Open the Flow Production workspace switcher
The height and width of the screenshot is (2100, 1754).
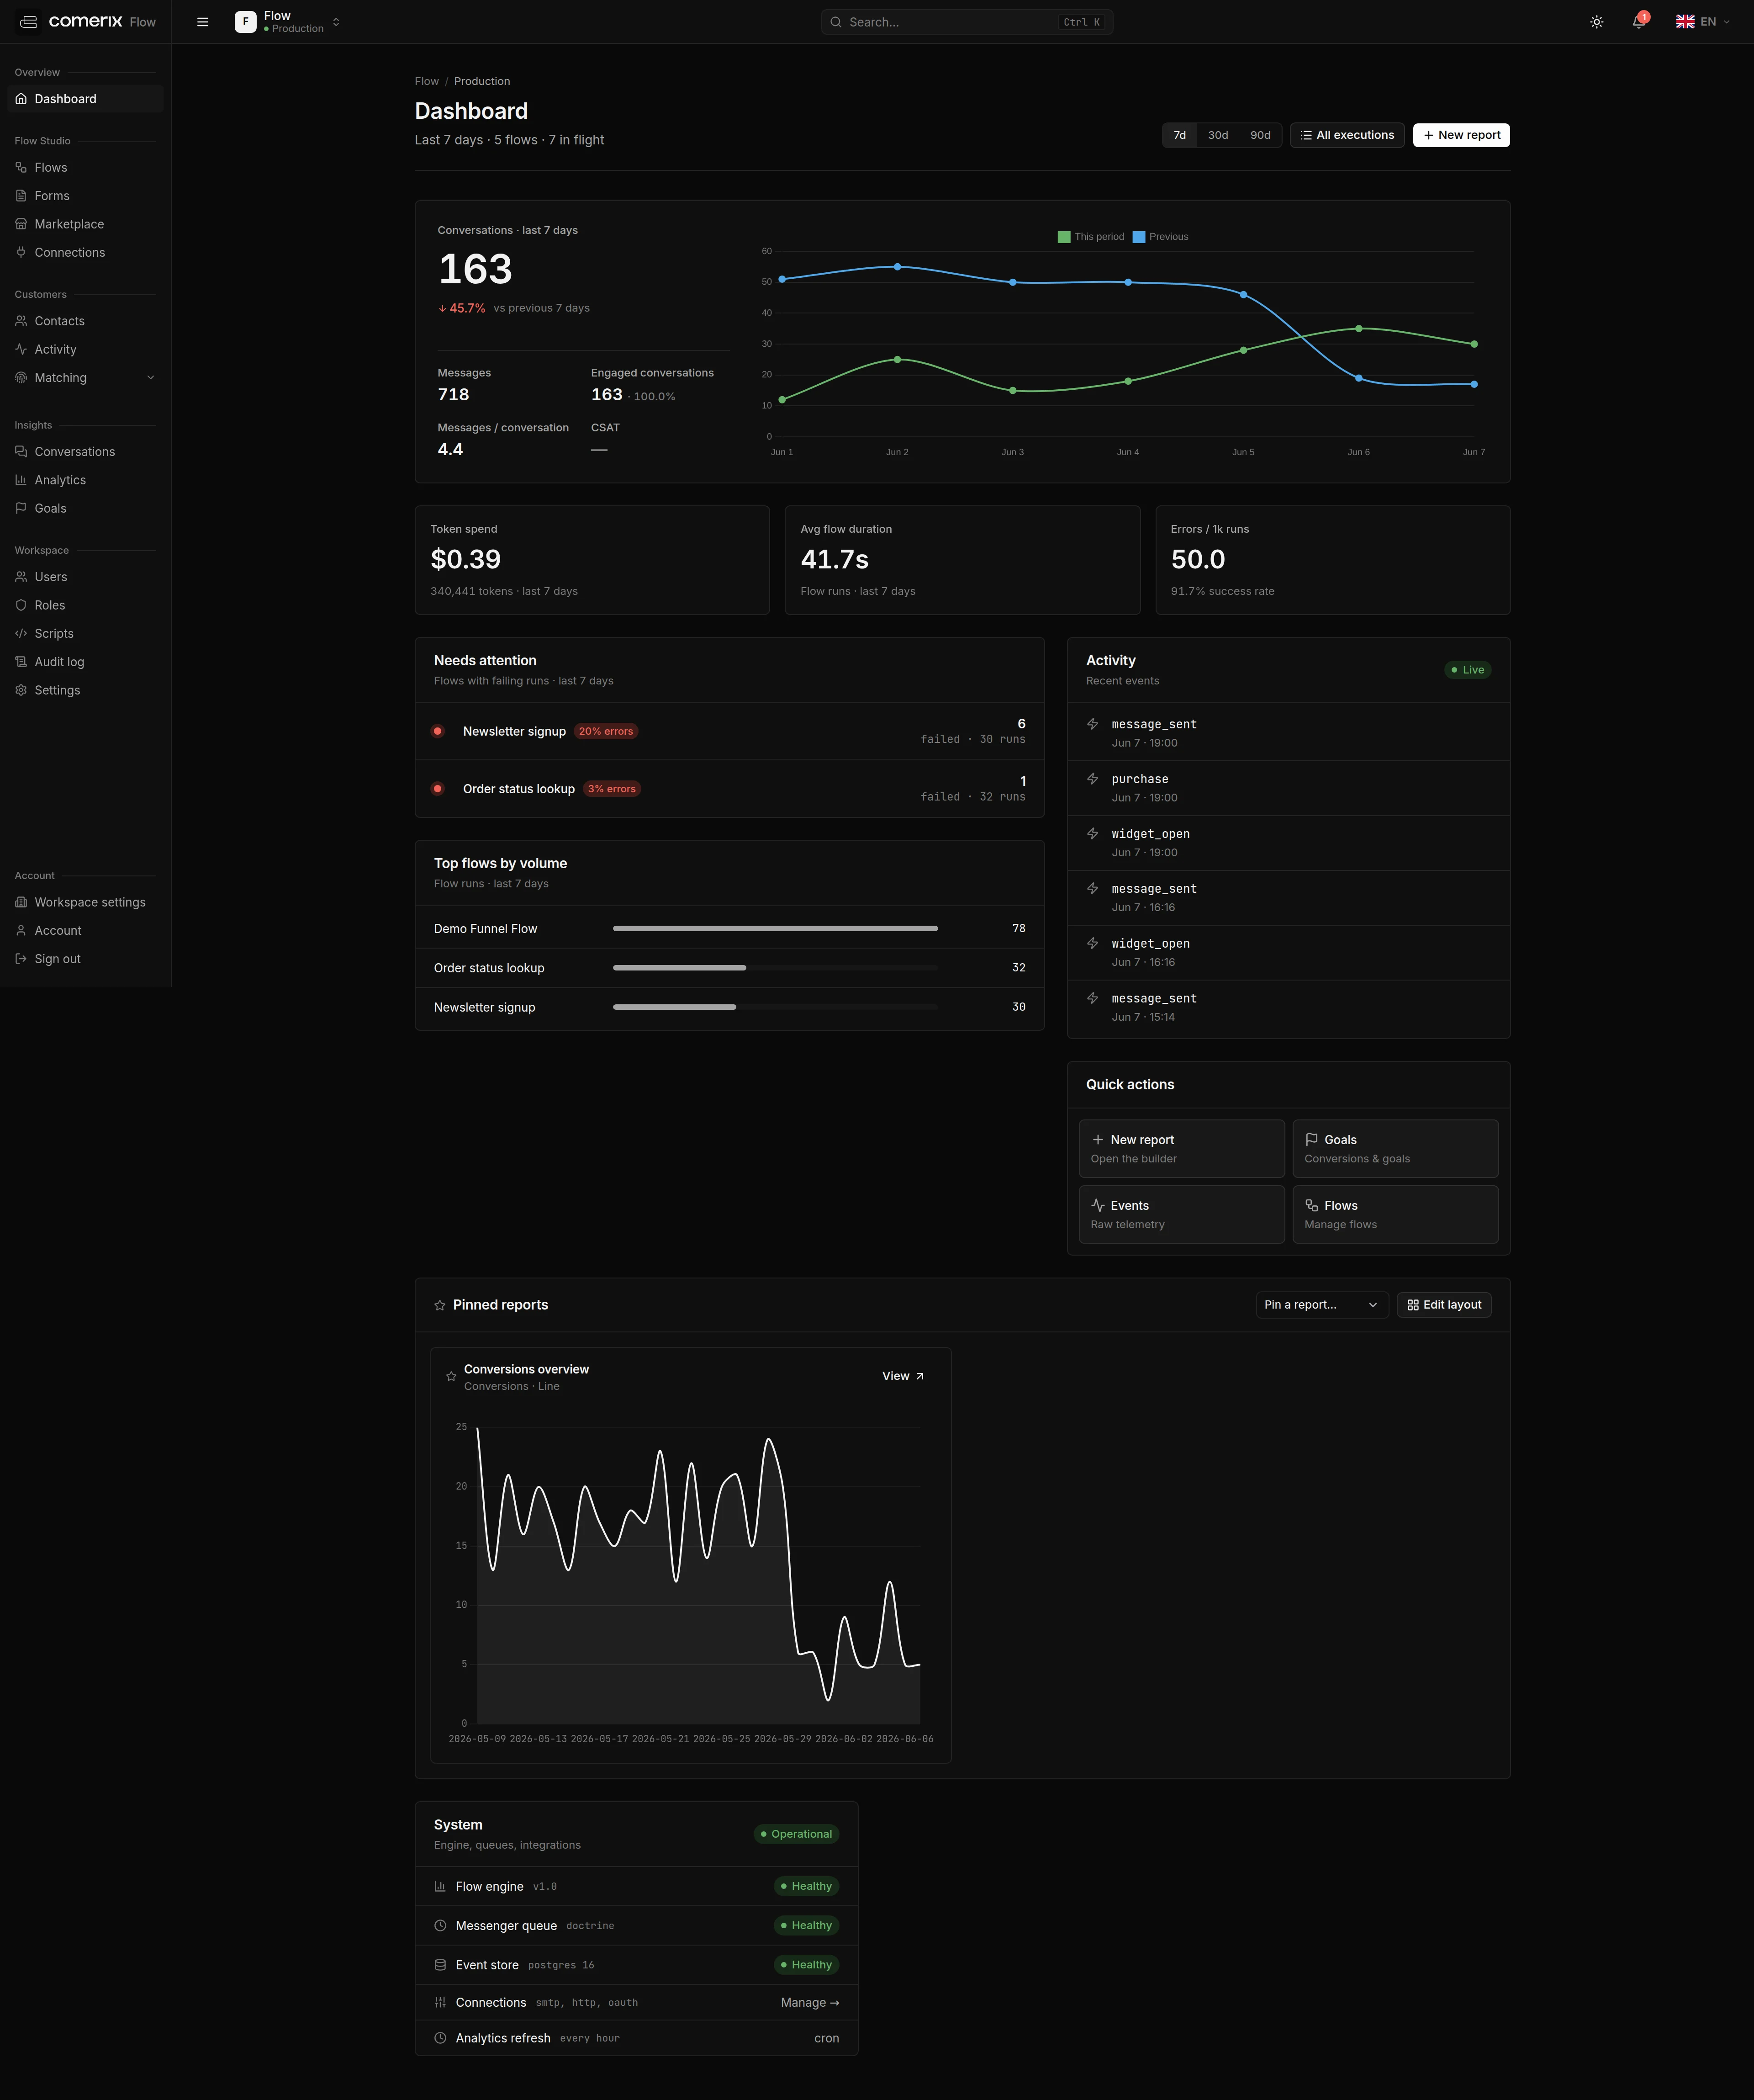point(288,22)
